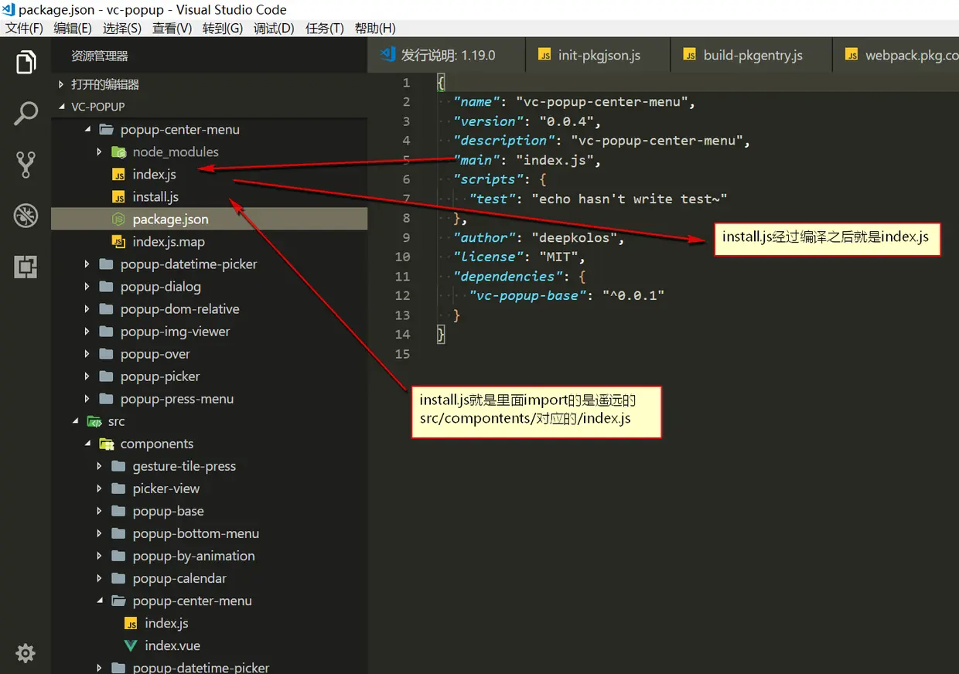Viewport: 959px width, 674px height.
Task: Click JS icon beside install.js file
Action: (x=118, y=197)
